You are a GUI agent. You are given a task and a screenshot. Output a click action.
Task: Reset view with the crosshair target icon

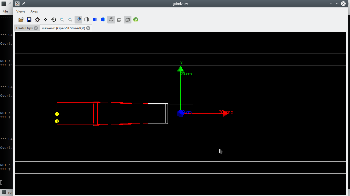54,19
